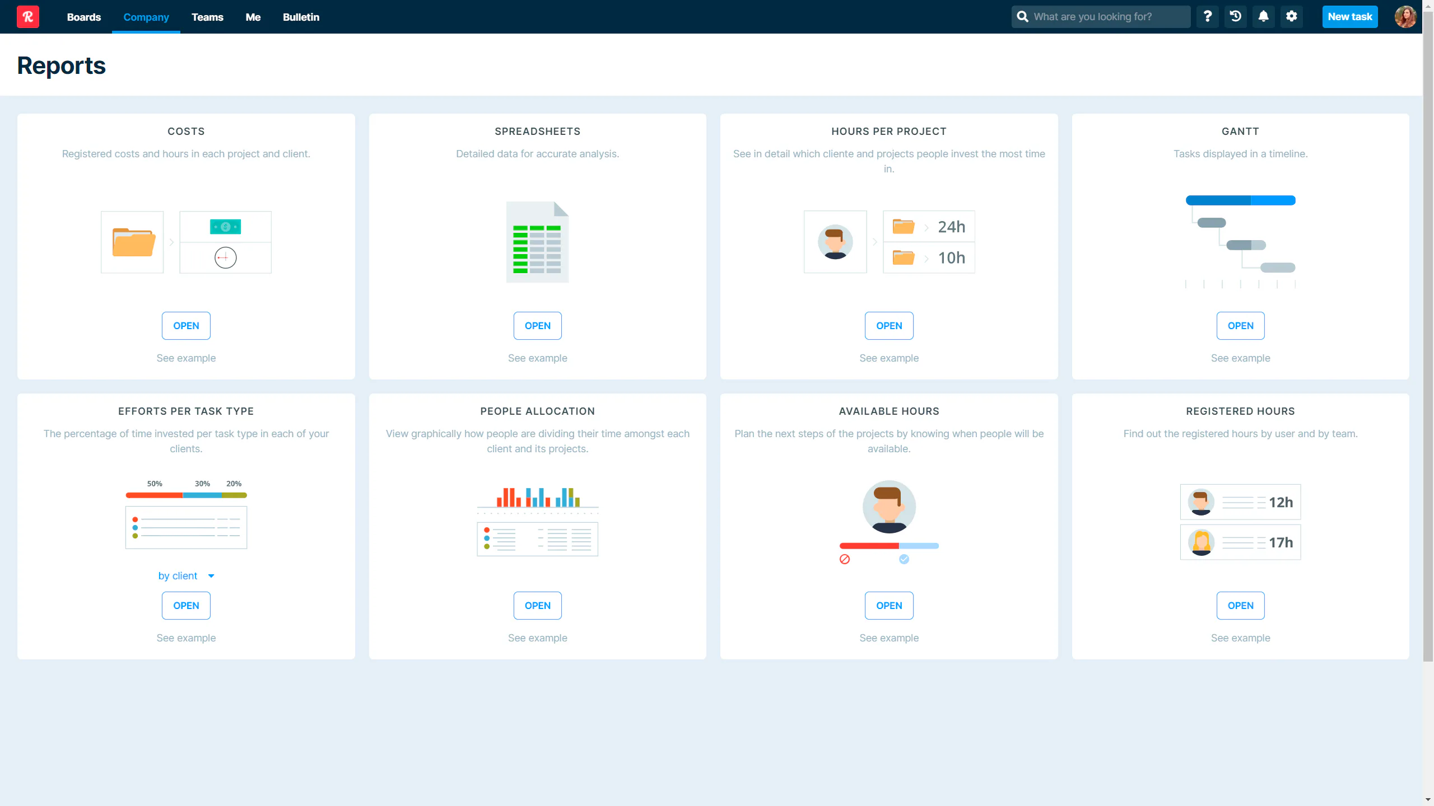
Task: Click the Efforts per Task Type percentage bar illustration
Action: click(186, 495)
